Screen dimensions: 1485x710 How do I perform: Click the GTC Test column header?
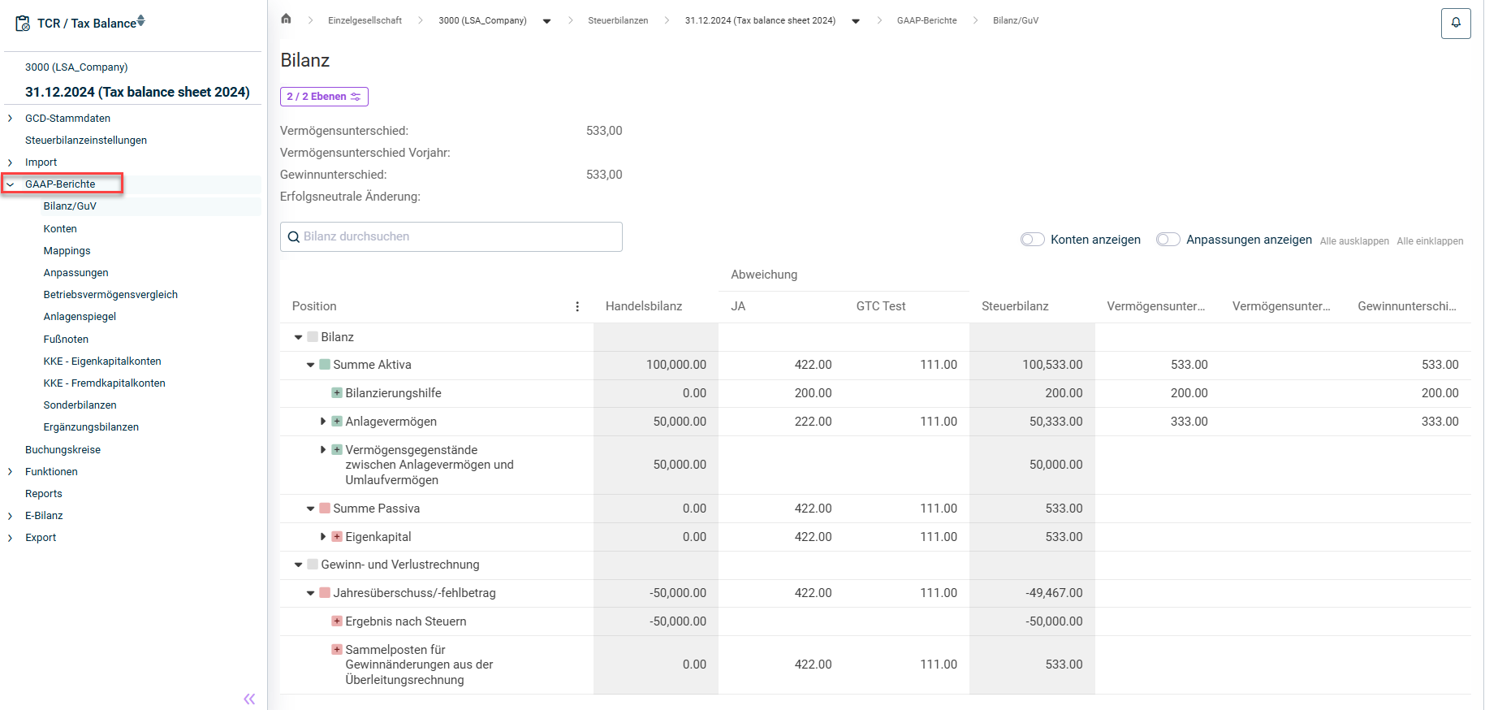coord(881,306)
